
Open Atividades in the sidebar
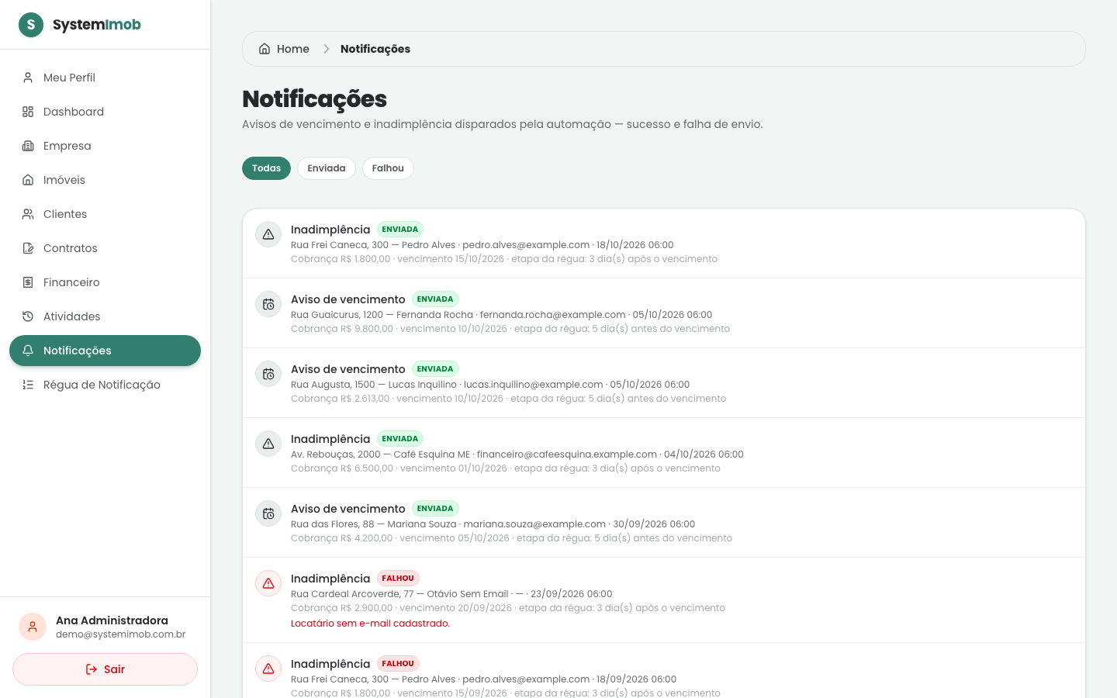[x=105, y=316]
